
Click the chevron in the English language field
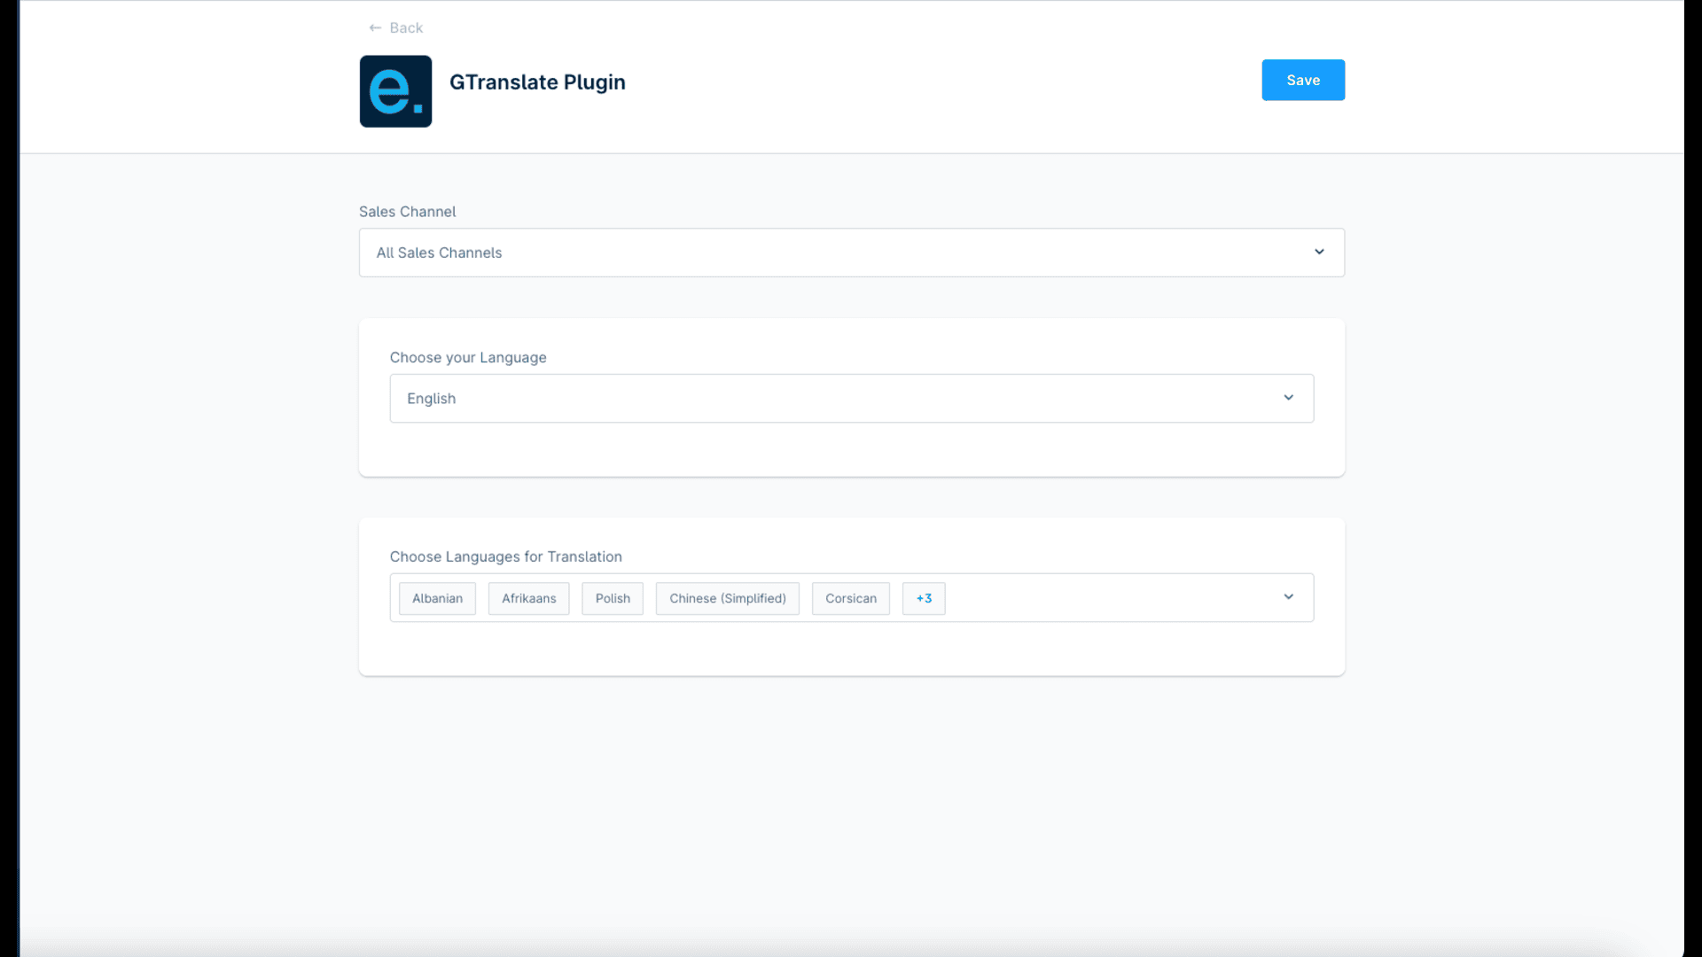pyautogui.click(x=1288, y=398)
